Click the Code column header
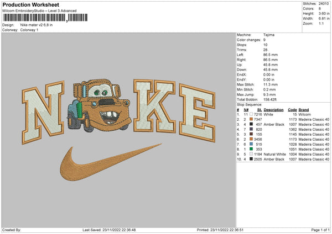The height and width of the screenshot is (234, 332). (x=292, y=109)
